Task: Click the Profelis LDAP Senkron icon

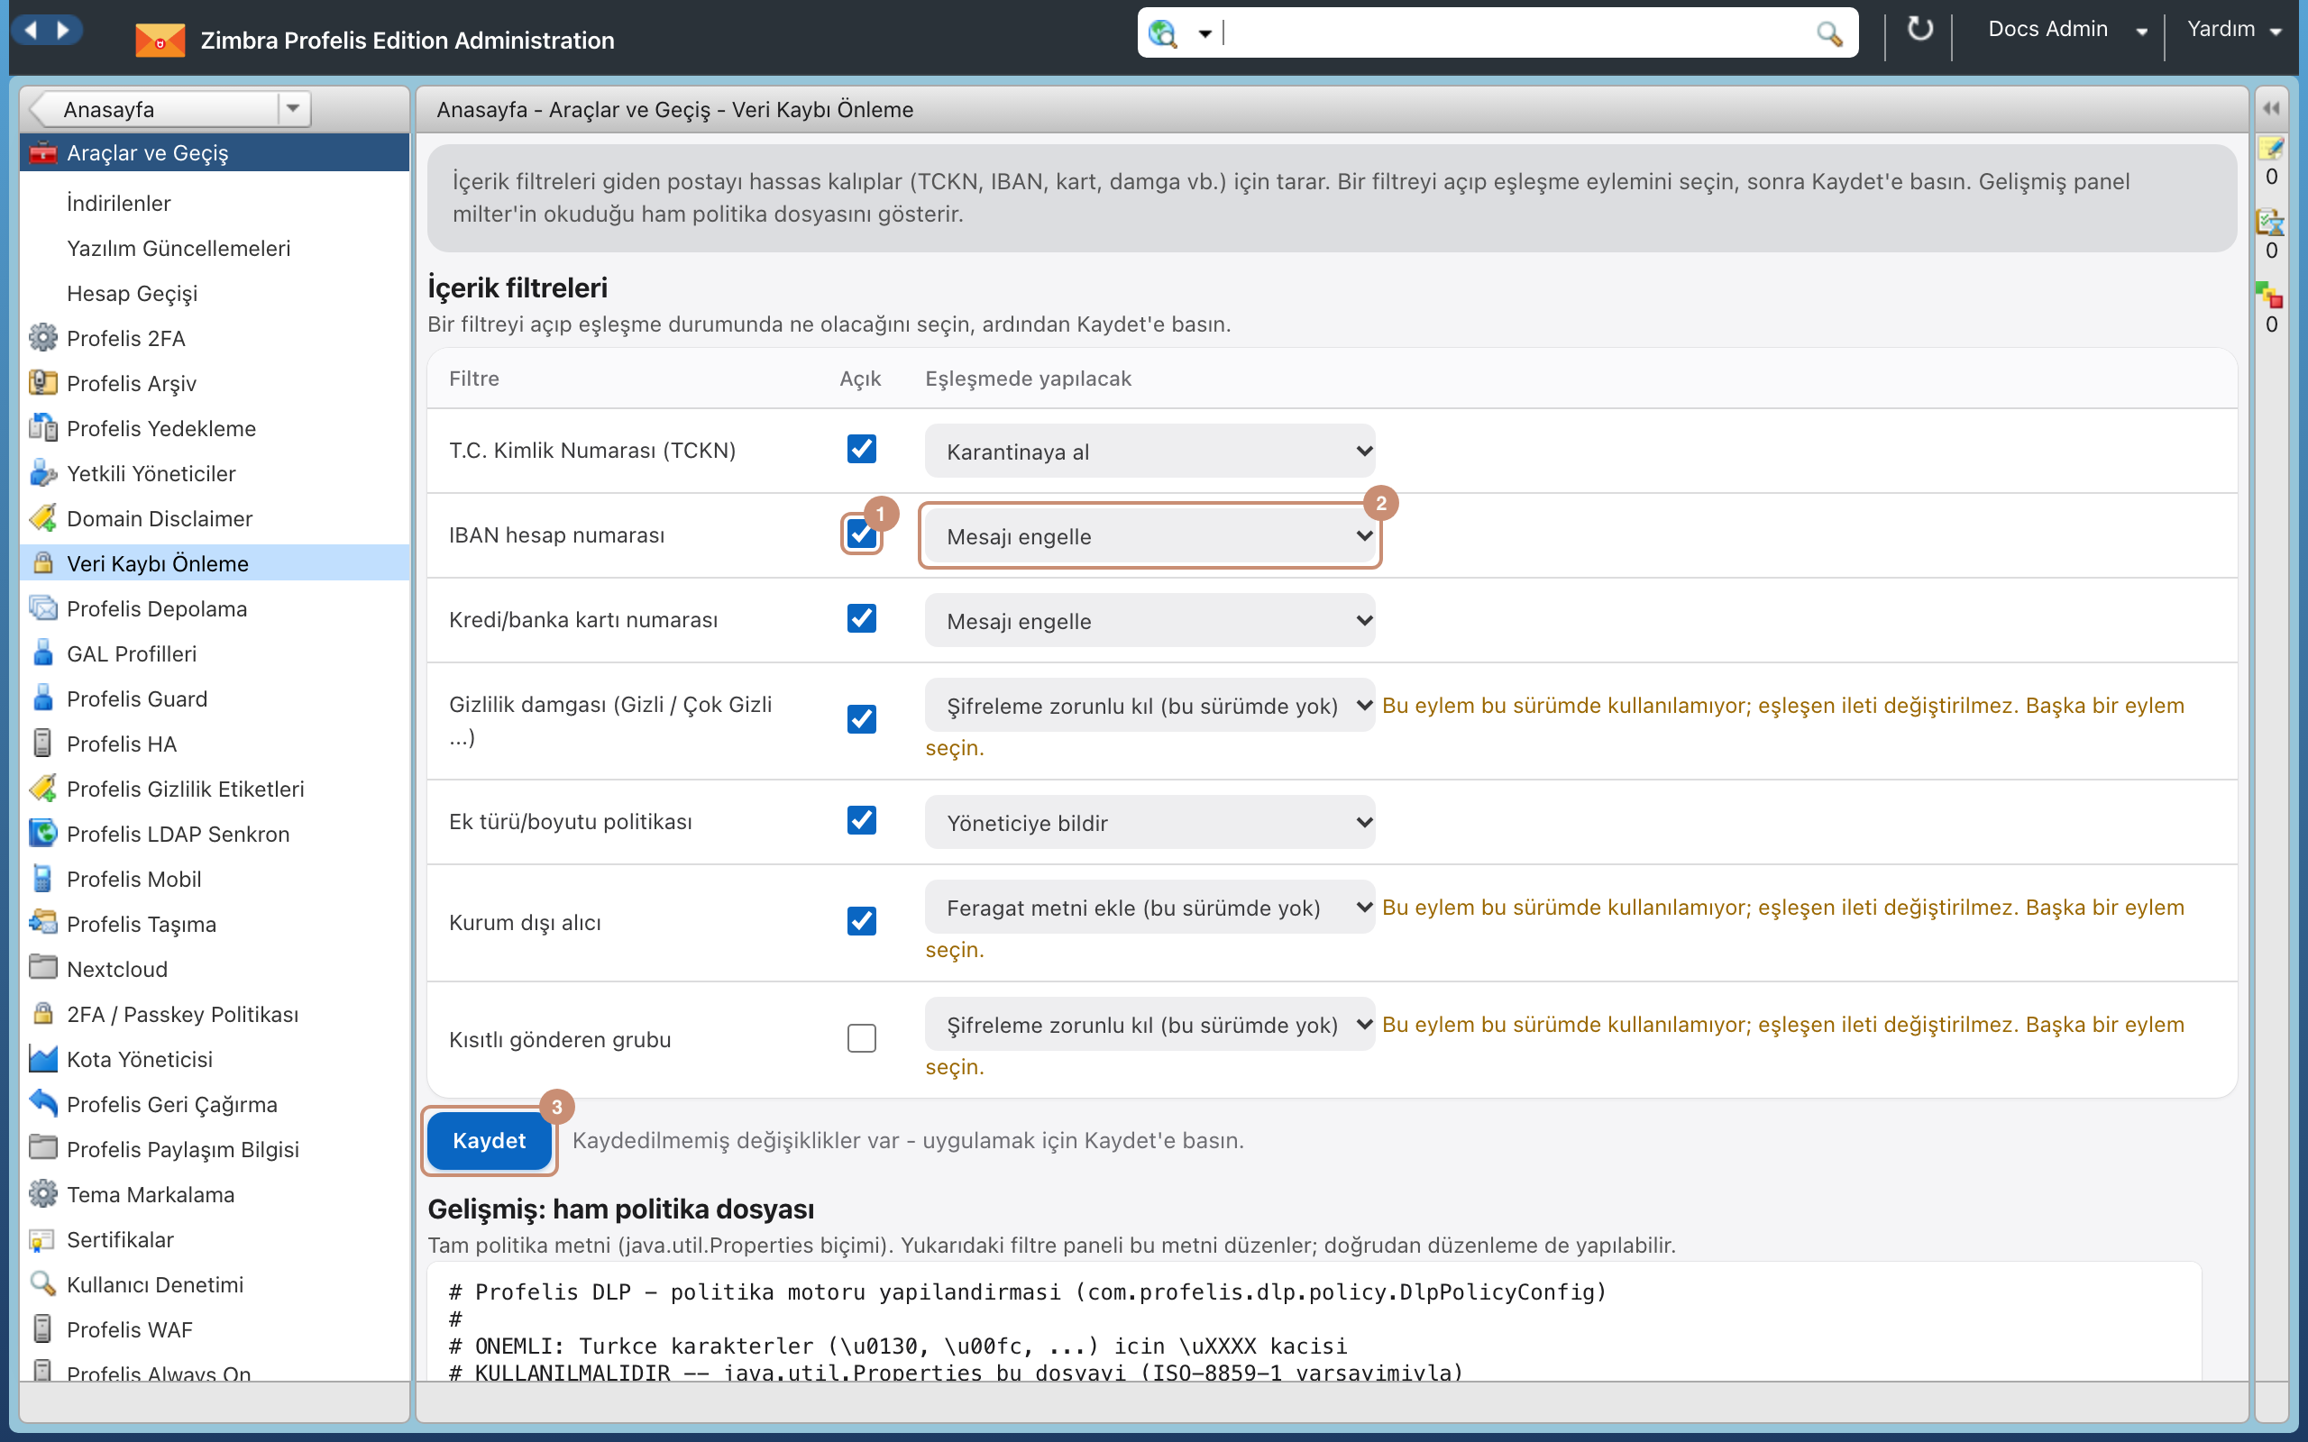Action: coord(43,833)
